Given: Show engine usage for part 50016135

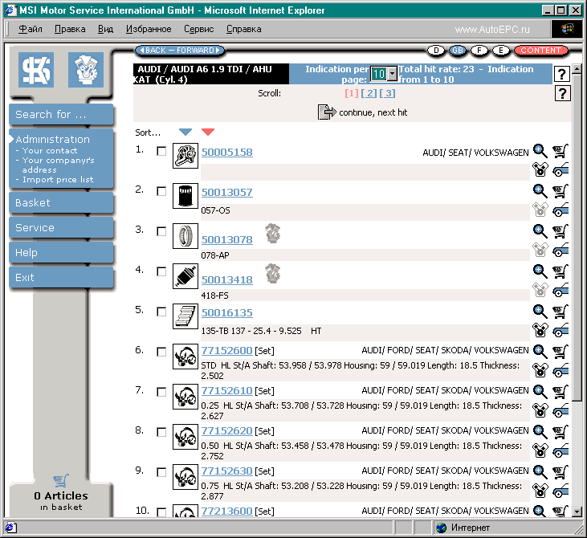Looking at the screenshot, I should [x=540, y=330].
